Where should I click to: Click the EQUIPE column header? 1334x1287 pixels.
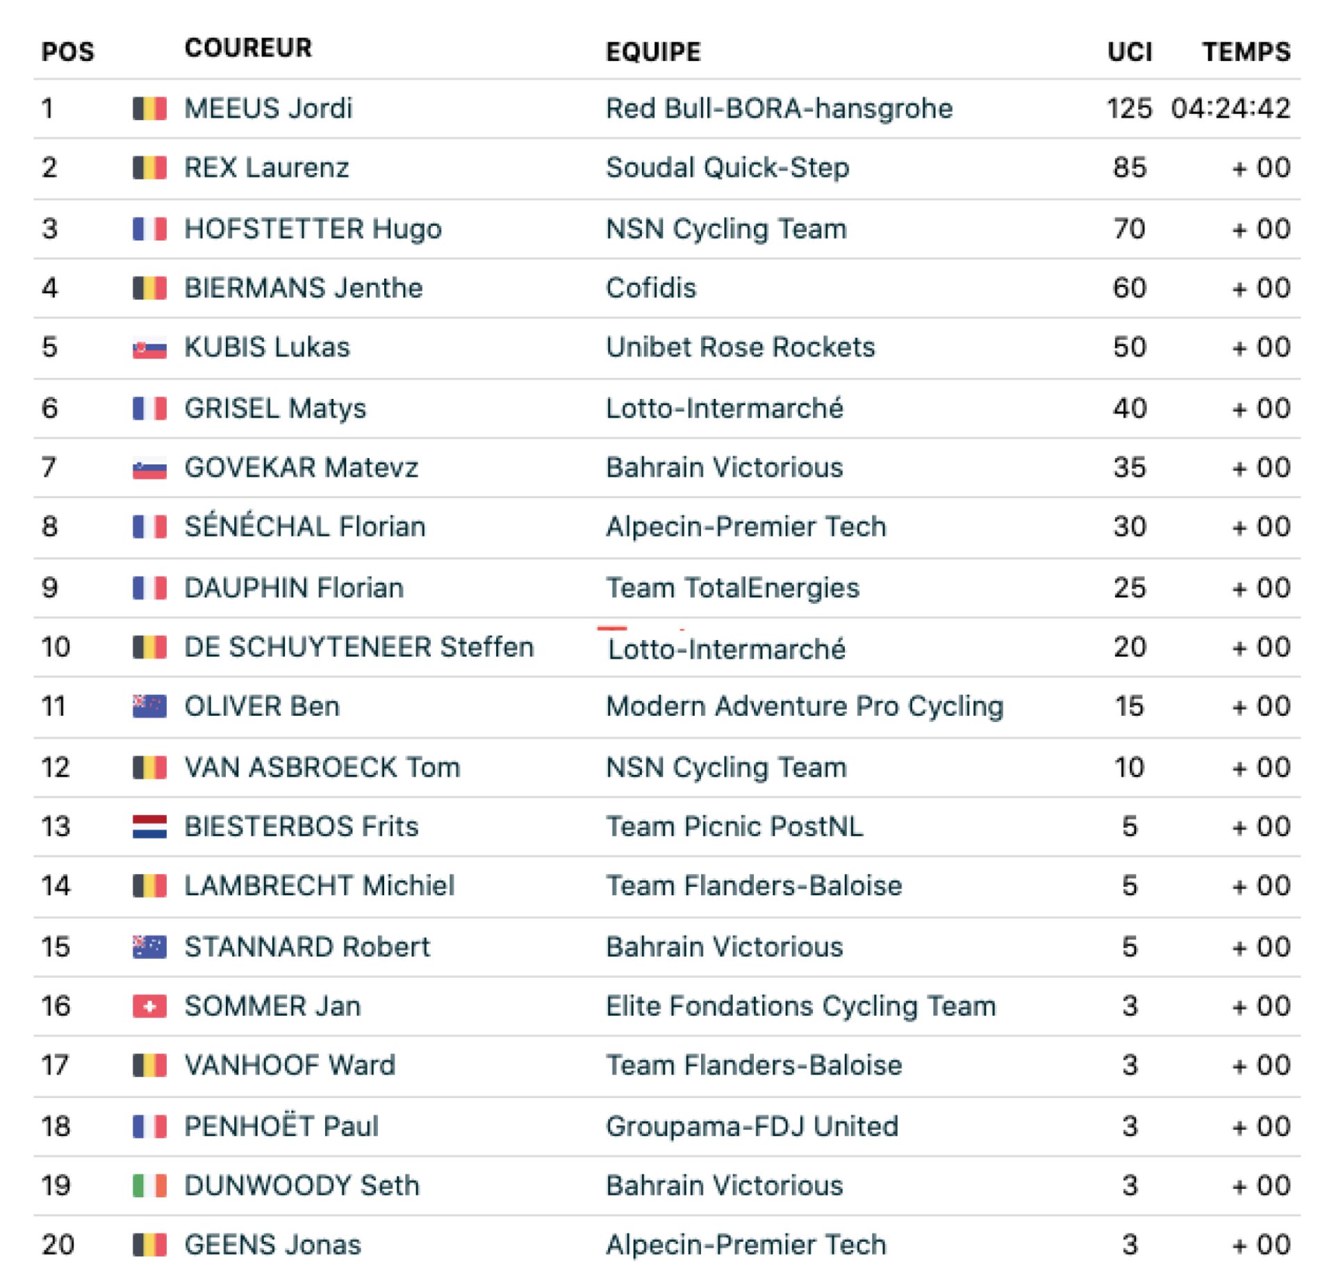point(653,51)
